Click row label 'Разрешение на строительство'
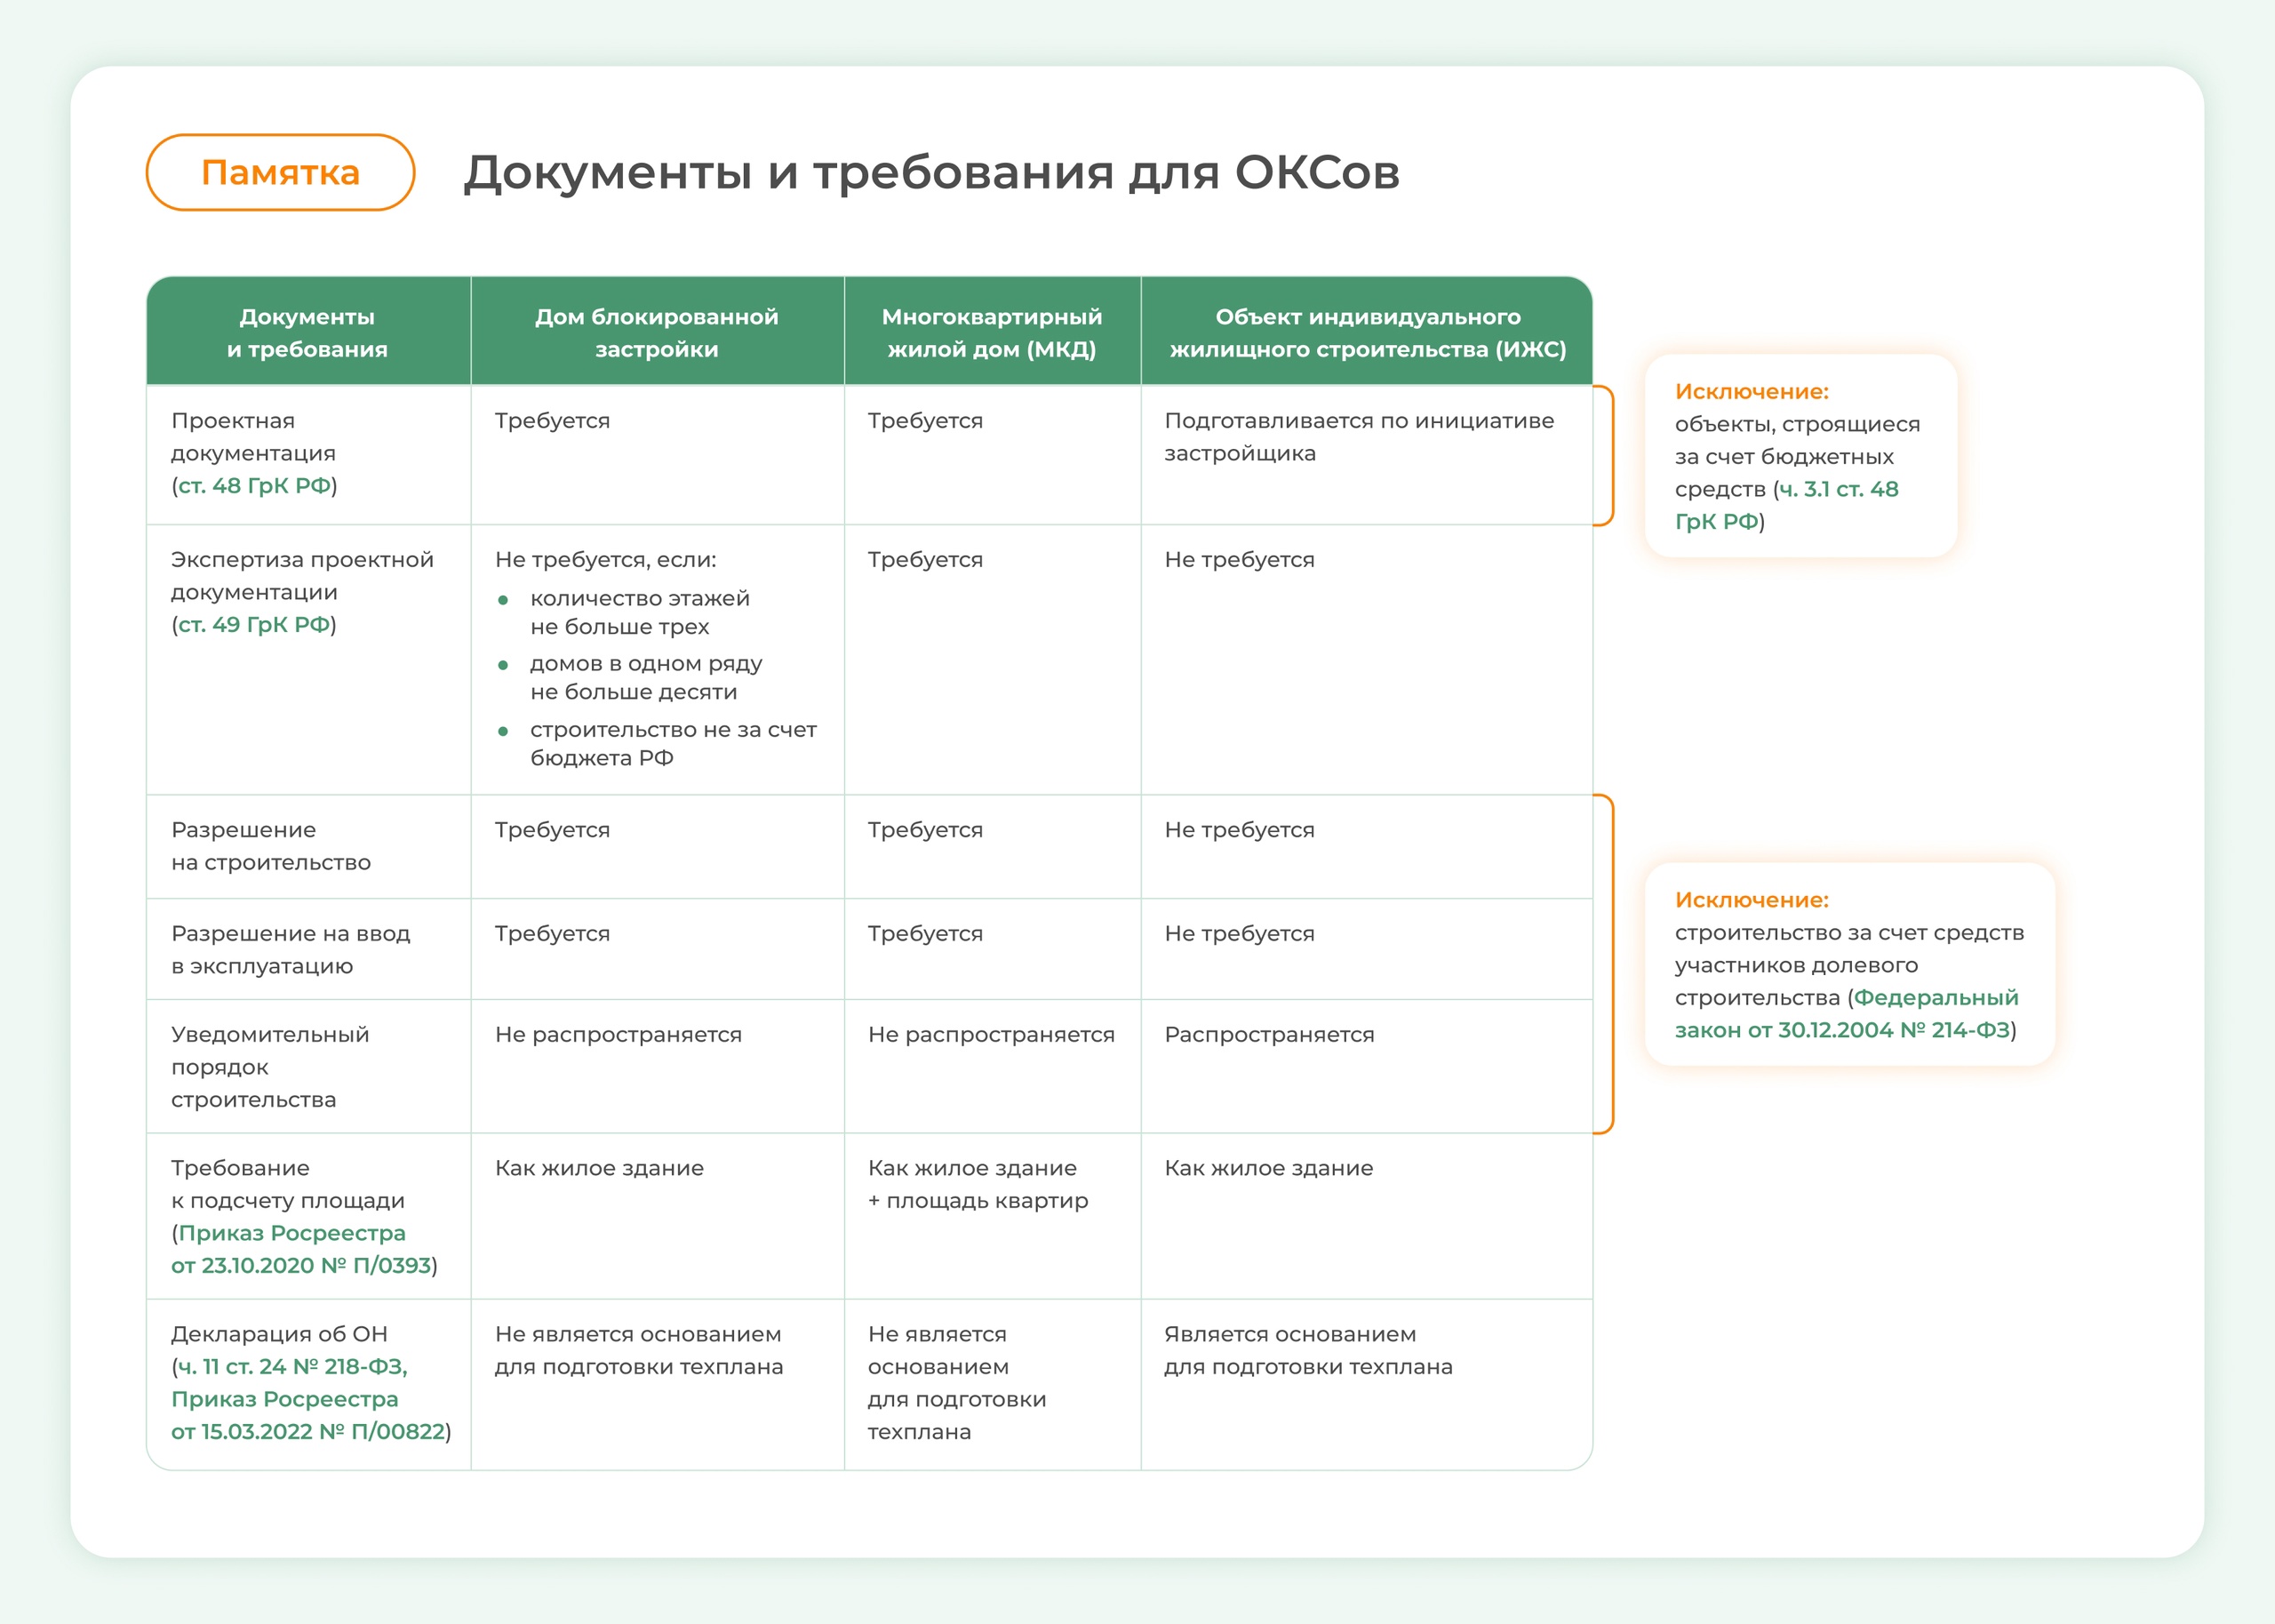This screenshot has width=2275, height=1624. click(x=271, y=846)
